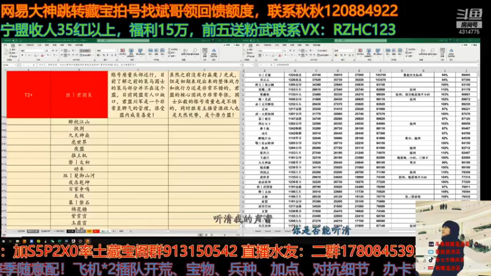Toggle Wrap Text in right Excel window
This screenshot has width=491, height=276.
click(x=323, y=51)
